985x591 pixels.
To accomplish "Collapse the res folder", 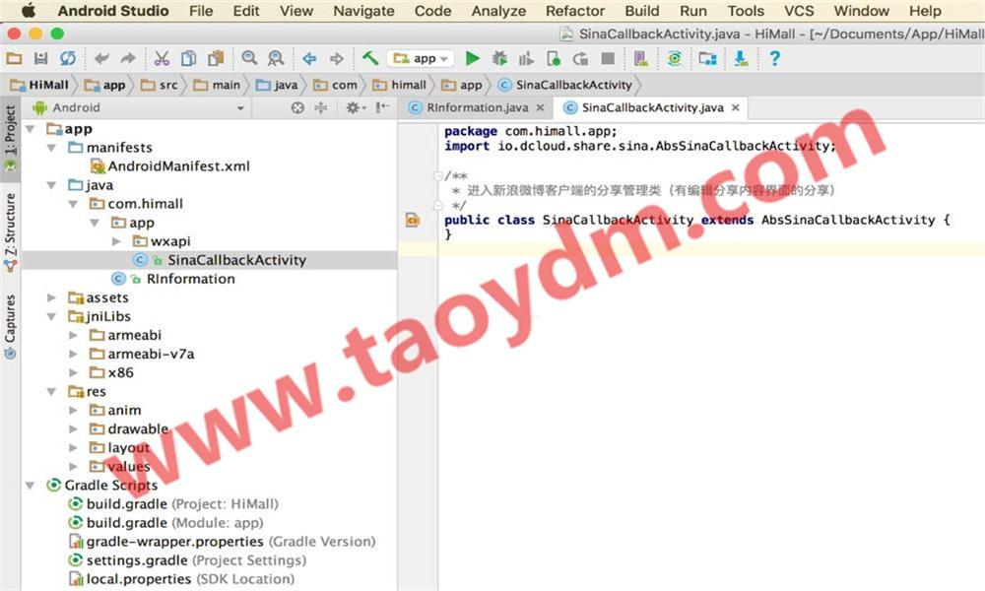I will (x=51, y=392).
